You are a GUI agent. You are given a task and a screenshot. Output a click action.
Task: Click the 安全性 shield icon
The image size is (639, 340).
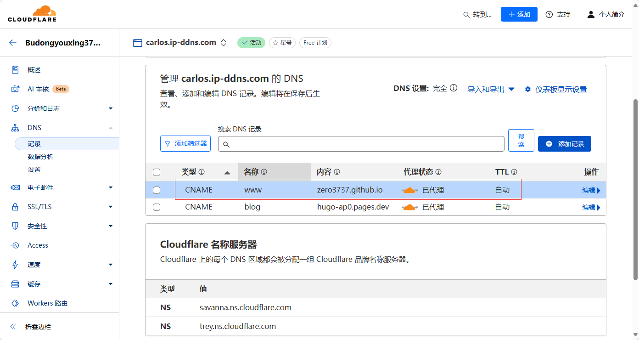pyautogui.click(x=15, y=226)
